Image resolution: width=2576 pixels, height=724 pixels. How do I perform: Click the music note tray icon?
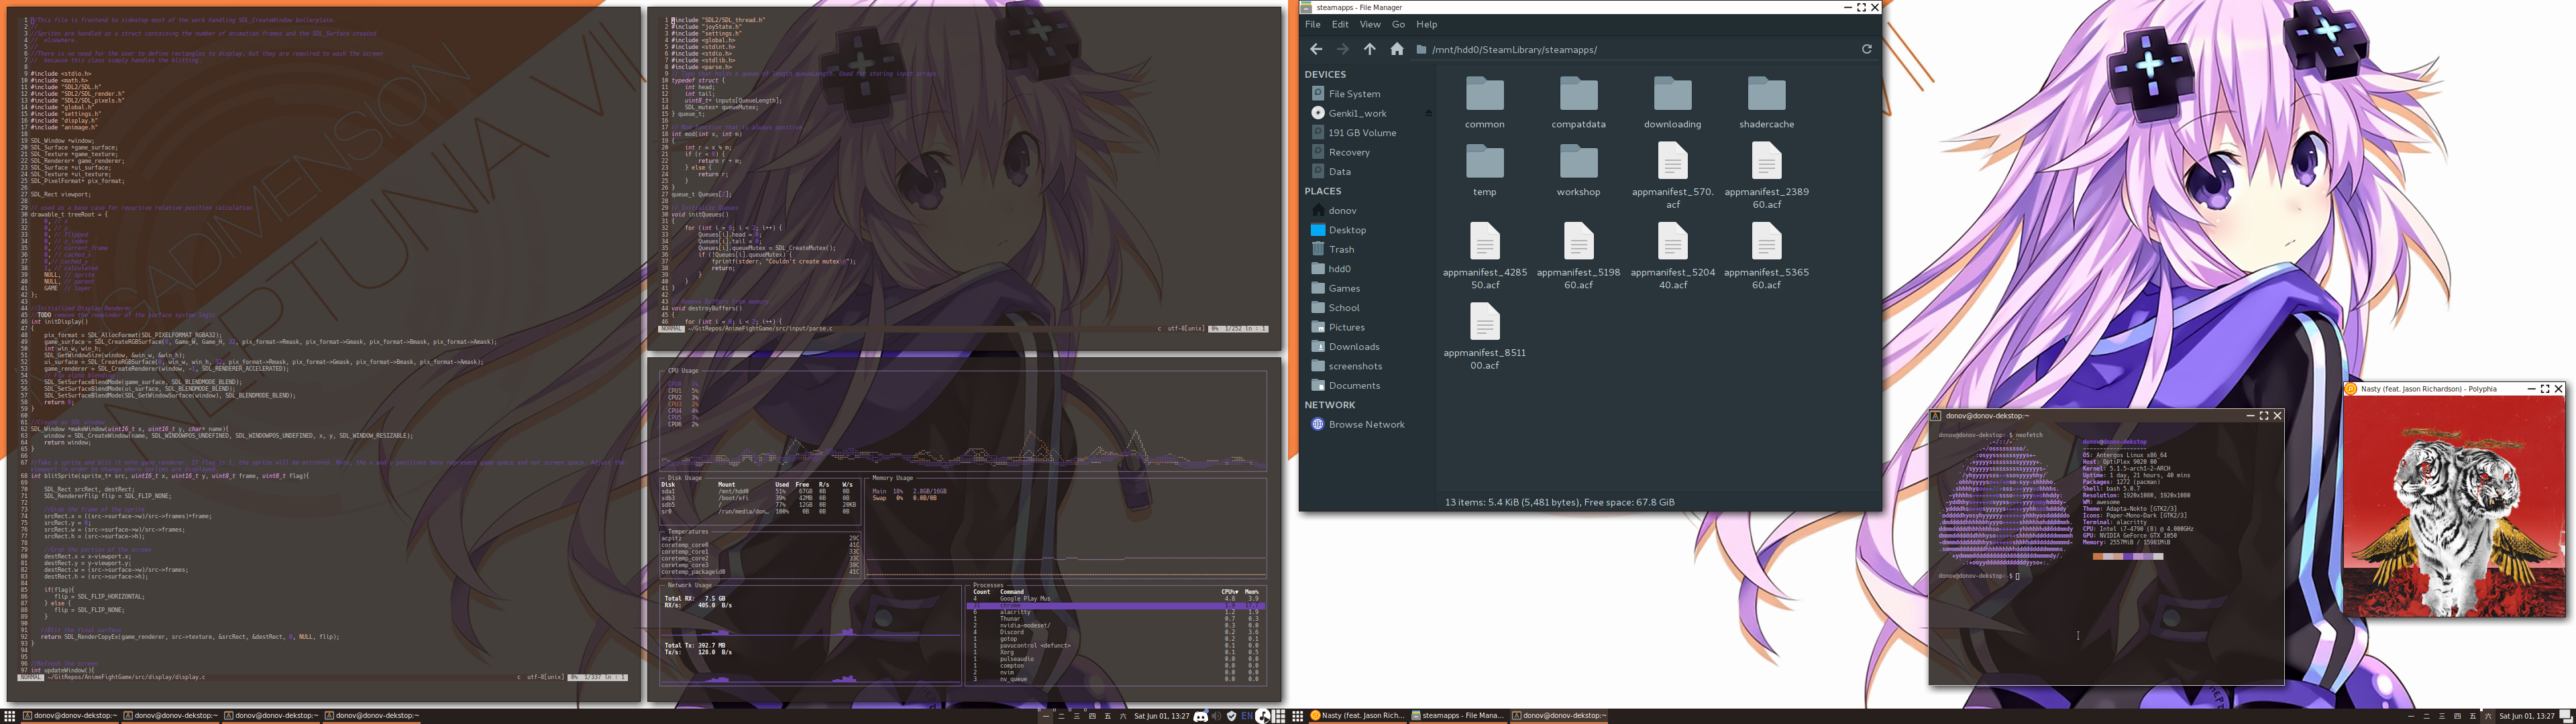pyautogui.click(x=1264, y=716)
